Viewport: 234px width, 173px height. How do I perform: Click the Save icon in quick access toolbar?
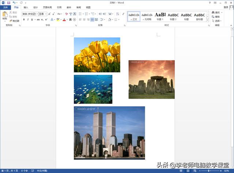coord(9,3)
